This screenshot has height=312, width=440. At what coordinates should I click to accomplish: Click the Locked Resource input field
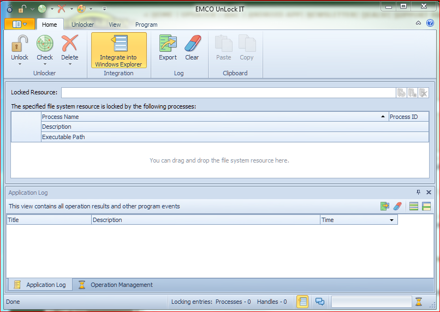coord(228,93)
